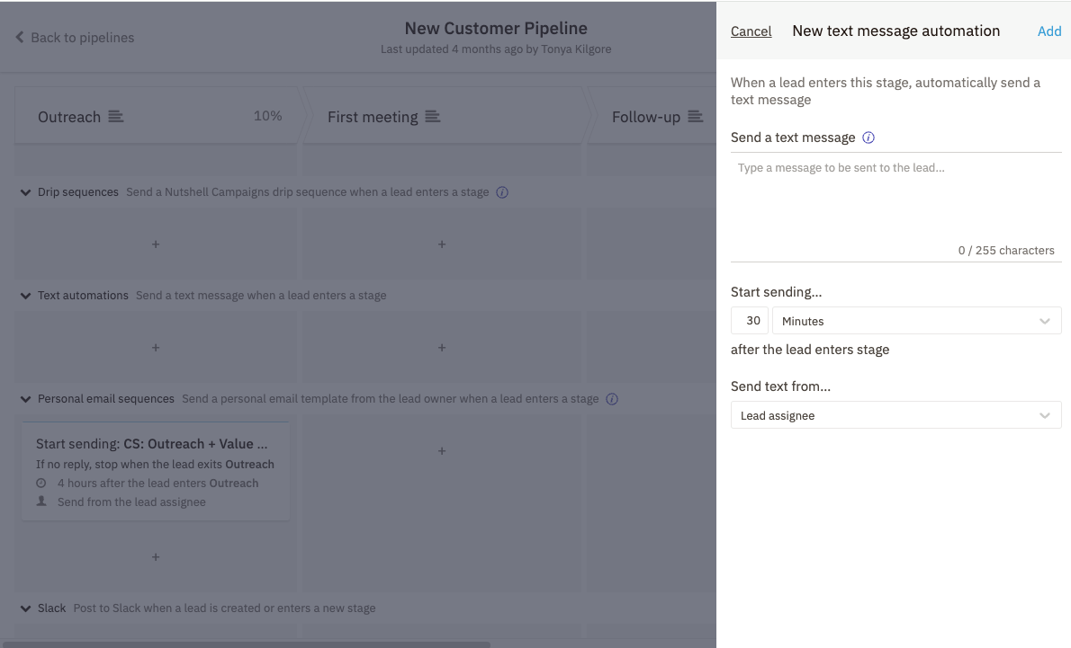Open the First meeting stage menu icon
The height and width of the screenshot is (648, 1071).
coord(433,116)
